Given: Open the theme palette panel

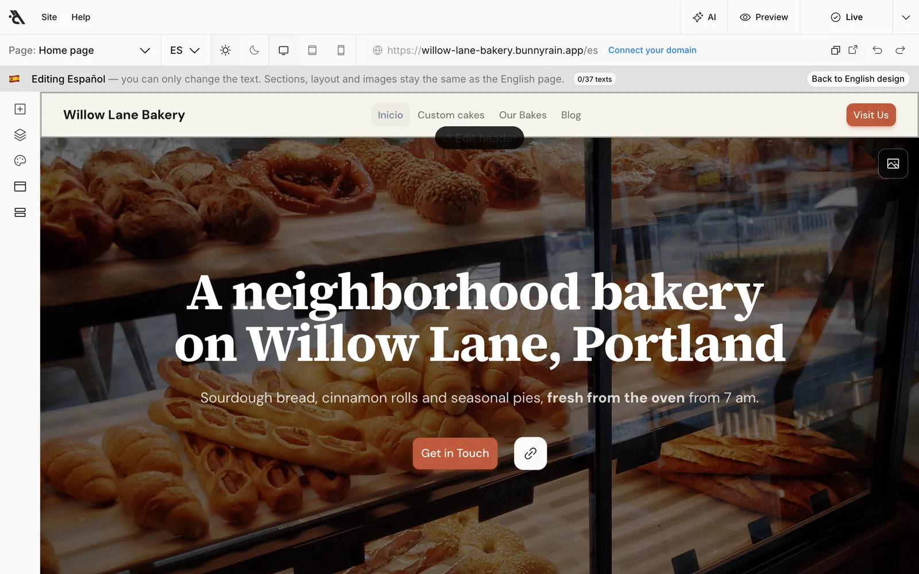Looking at the screenshot, I should (x=20, y=161).
